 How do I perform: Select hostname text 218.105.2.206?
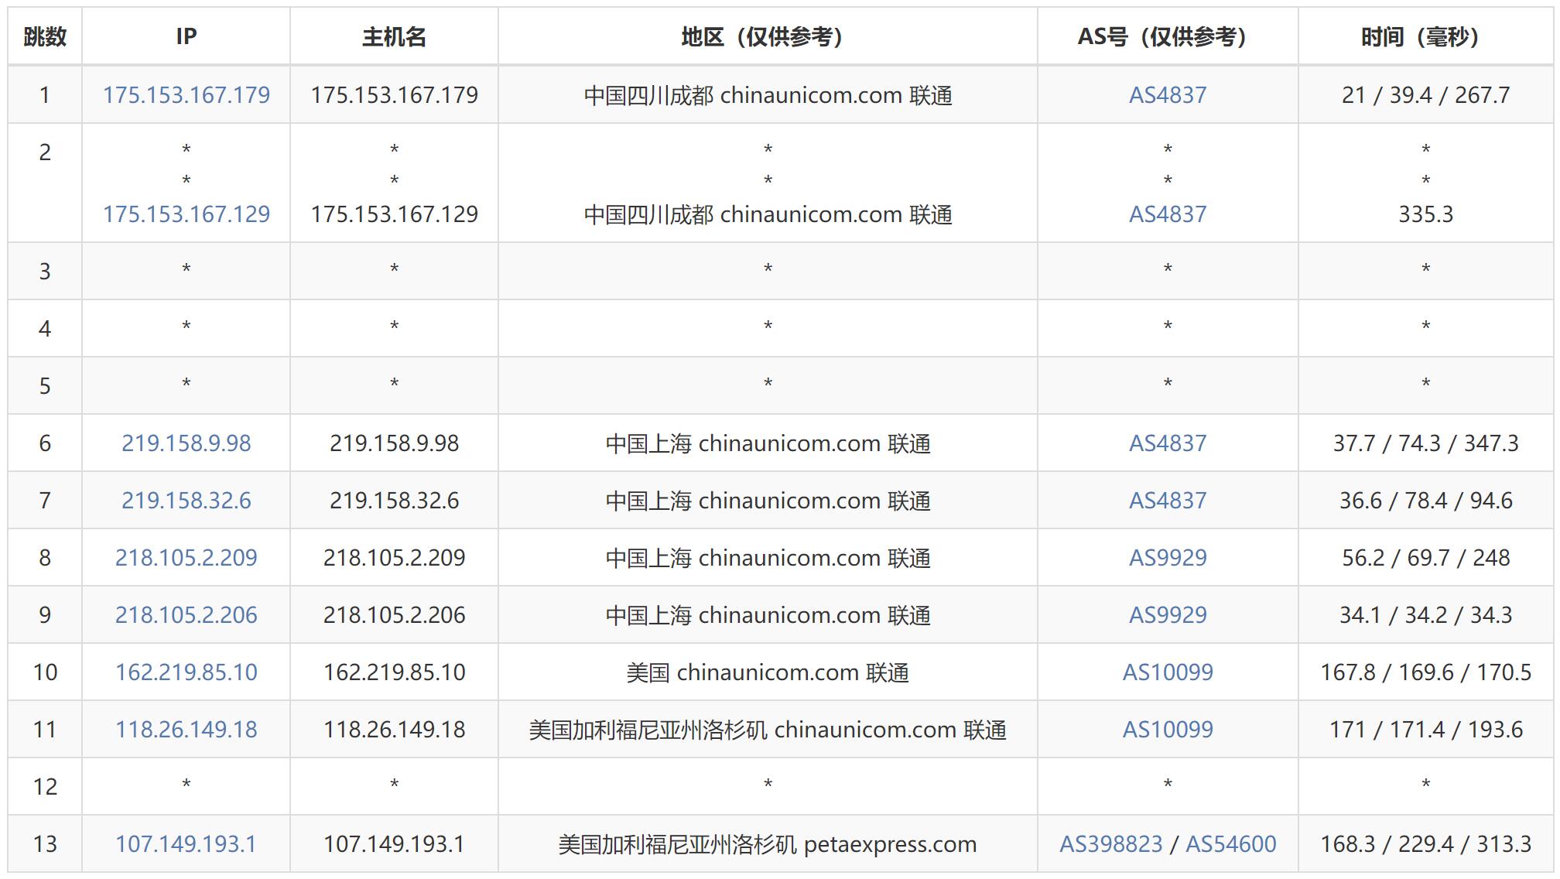click(x=395, y=615)
